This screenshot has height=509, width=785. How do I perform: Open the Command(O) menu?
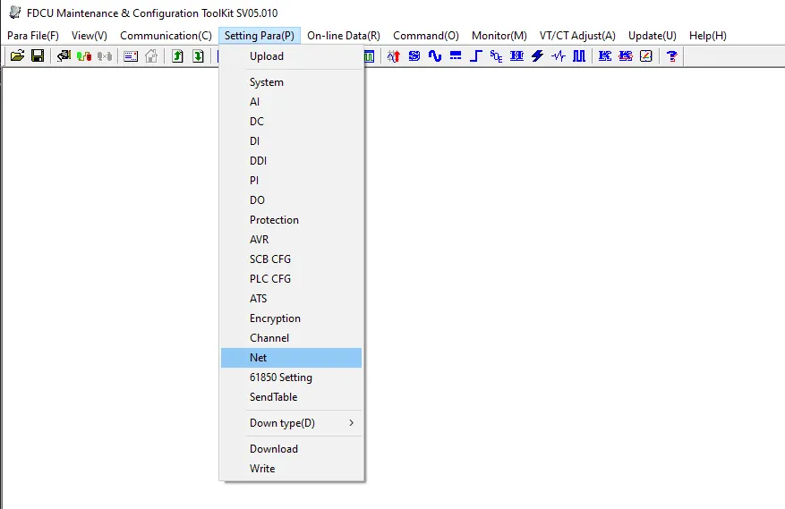click(x=425, y=36)
